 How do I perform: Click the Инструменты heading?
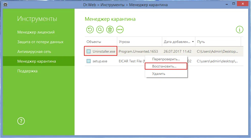click(37, 19)
